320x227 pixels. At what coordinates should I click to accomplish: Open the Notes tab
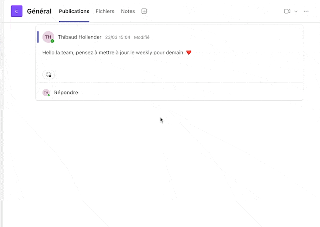pyautogui.click(x=128, y=11)
